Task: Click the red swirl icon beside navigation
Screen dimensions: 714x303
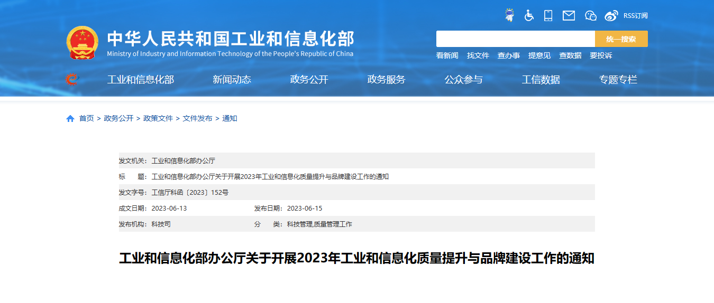Action: tap(71, 80)
